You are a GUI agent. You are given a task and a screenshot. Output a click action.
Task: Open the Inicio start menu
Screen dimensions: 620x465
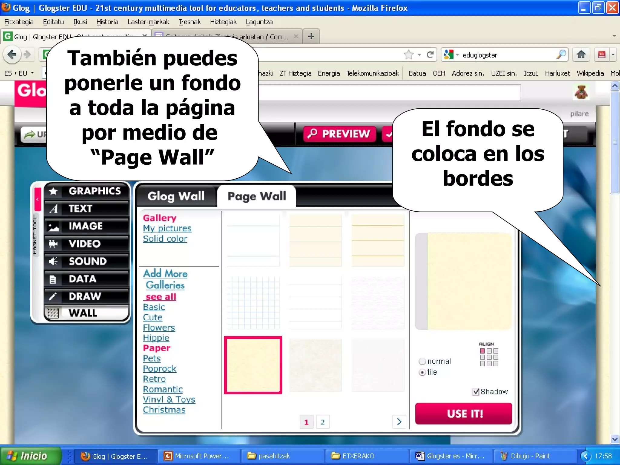pyautogui.click(x=30, y=456)
